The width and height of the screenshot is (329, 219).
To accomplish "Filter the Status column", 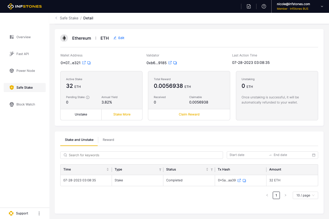I will pyautogui.click(x=212, y=170).
